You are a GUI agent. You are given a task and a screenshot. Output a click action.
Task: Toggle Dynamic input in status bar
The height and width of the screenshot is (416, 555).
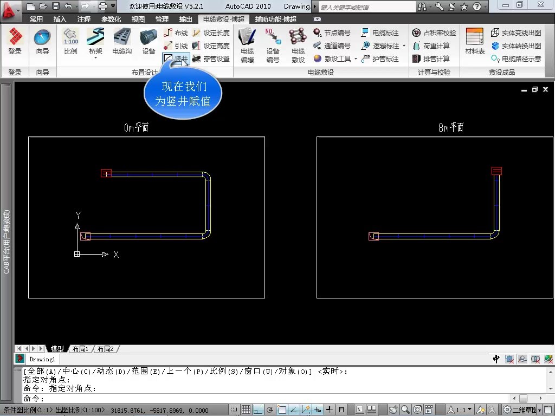[x=318, y=410]
